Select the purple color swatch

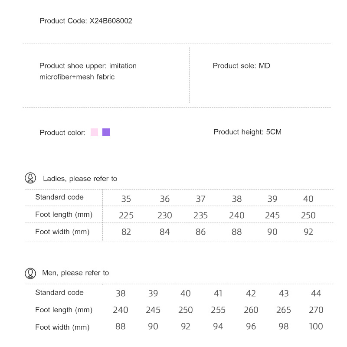[x=106, y=132]
